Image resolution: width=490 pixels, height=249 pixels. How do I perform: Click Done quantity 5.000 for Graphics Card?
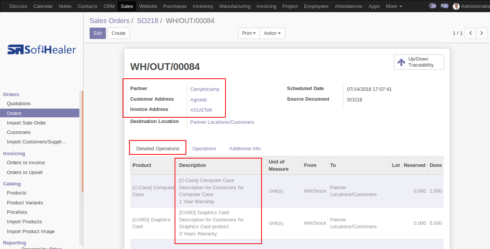click(436, 223)
